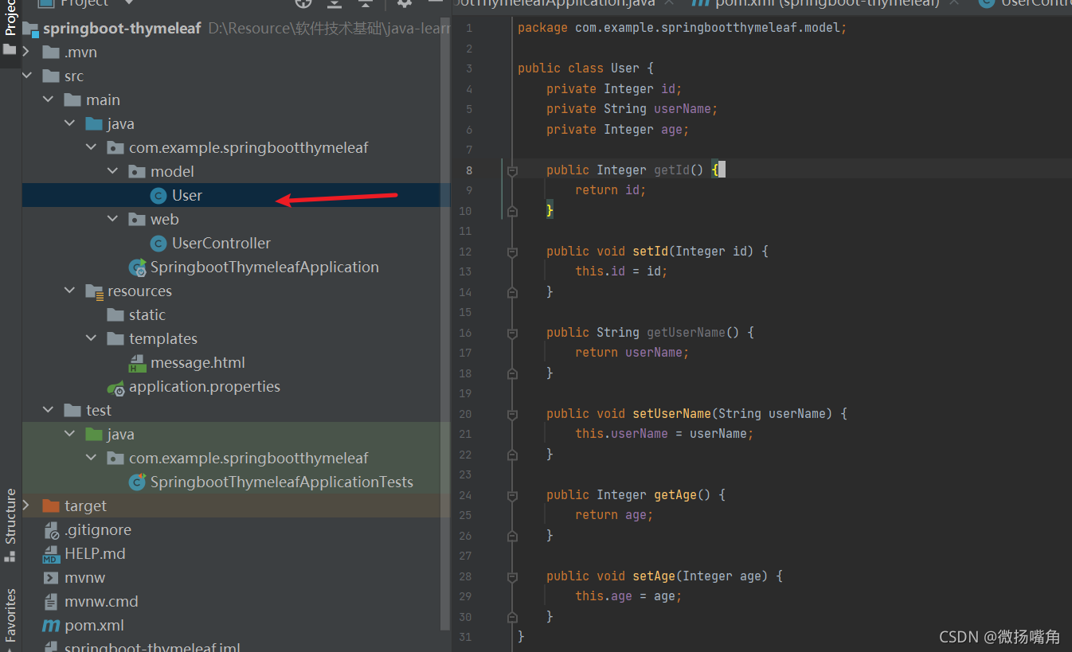The width and height of the screenshot is (1072, 652).
Task: Fold getId method at line 8 gutter
Action: click(x=512, y=170)
